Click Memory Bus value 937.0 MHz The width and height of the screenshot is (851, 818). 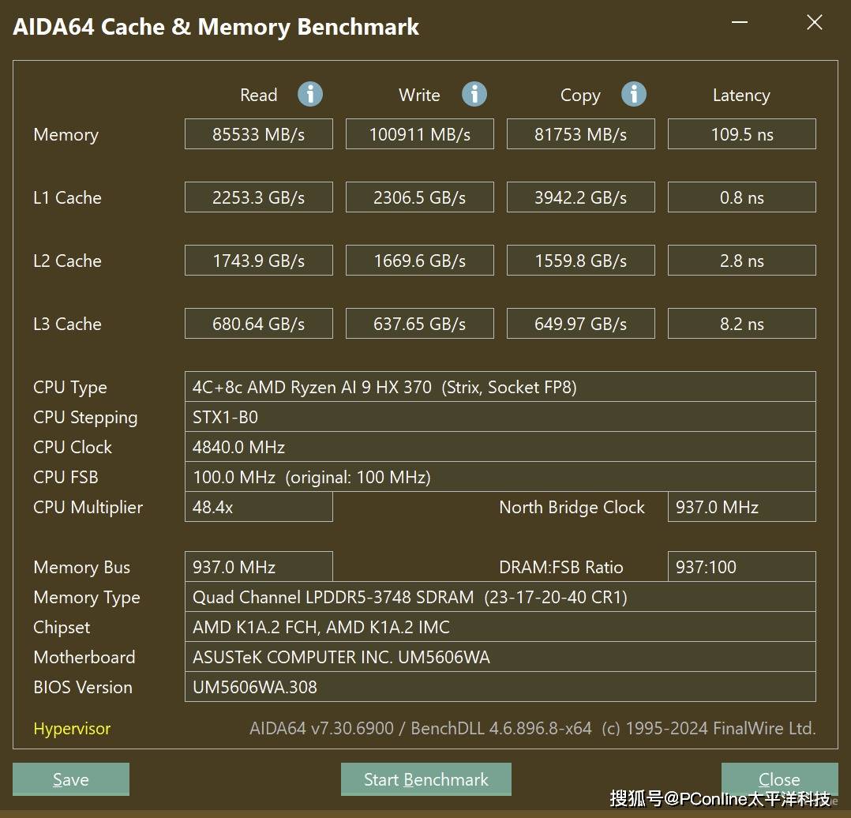click(x=259, y=567)
